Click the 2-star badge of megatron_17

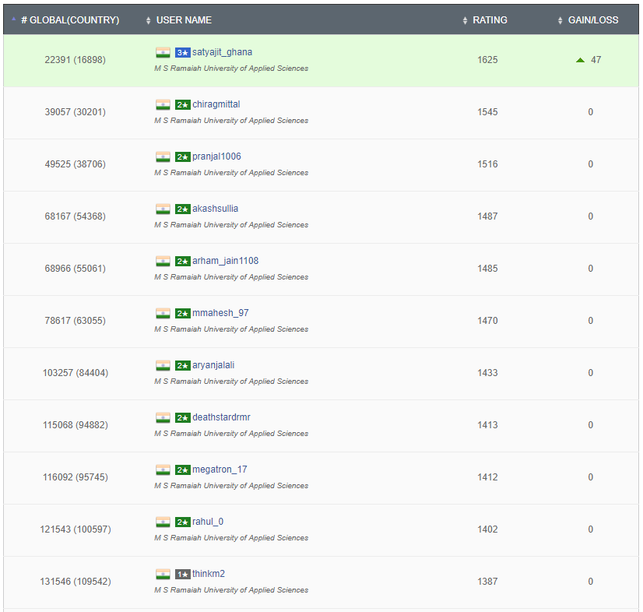pos(183,470)
